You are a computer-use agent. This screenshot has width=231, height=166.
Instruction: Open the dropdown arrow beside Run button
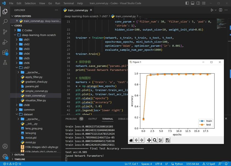(216, 10)
